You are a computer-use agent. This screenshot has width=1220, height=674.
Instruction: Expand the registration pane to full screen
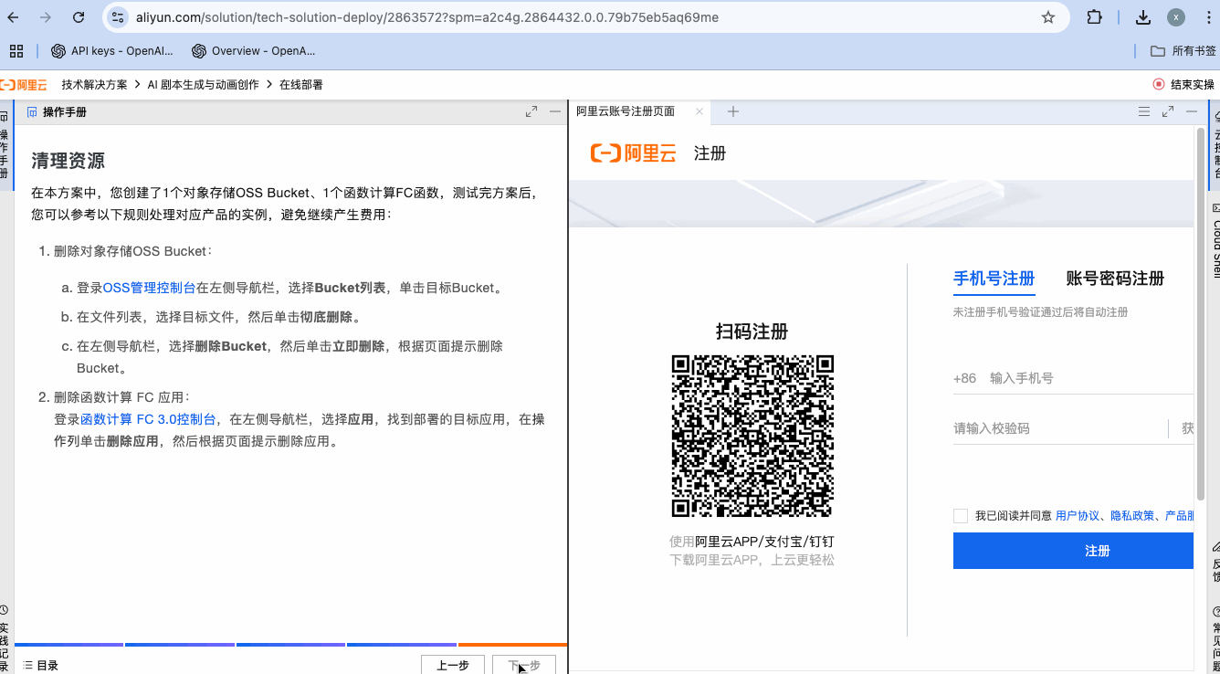[1168, 111]
